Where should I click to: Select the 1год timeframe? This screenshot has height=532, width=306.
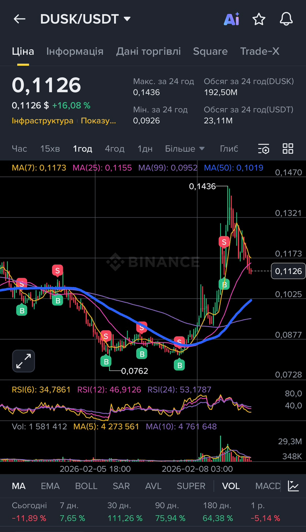pos(82,149)
